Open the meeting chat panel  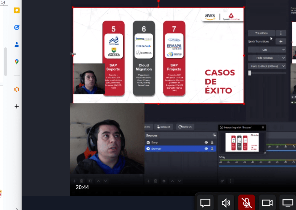[205, 203]
